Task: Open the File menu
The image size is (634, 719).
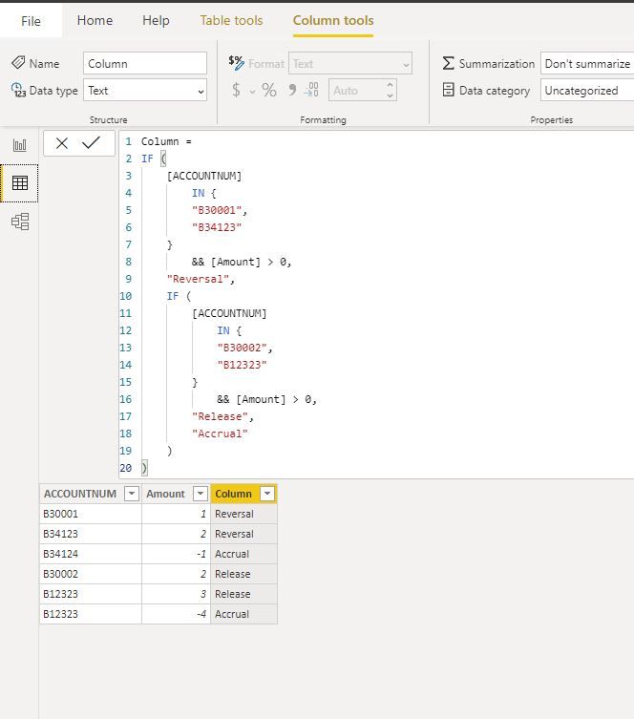Action: (31, 21)
